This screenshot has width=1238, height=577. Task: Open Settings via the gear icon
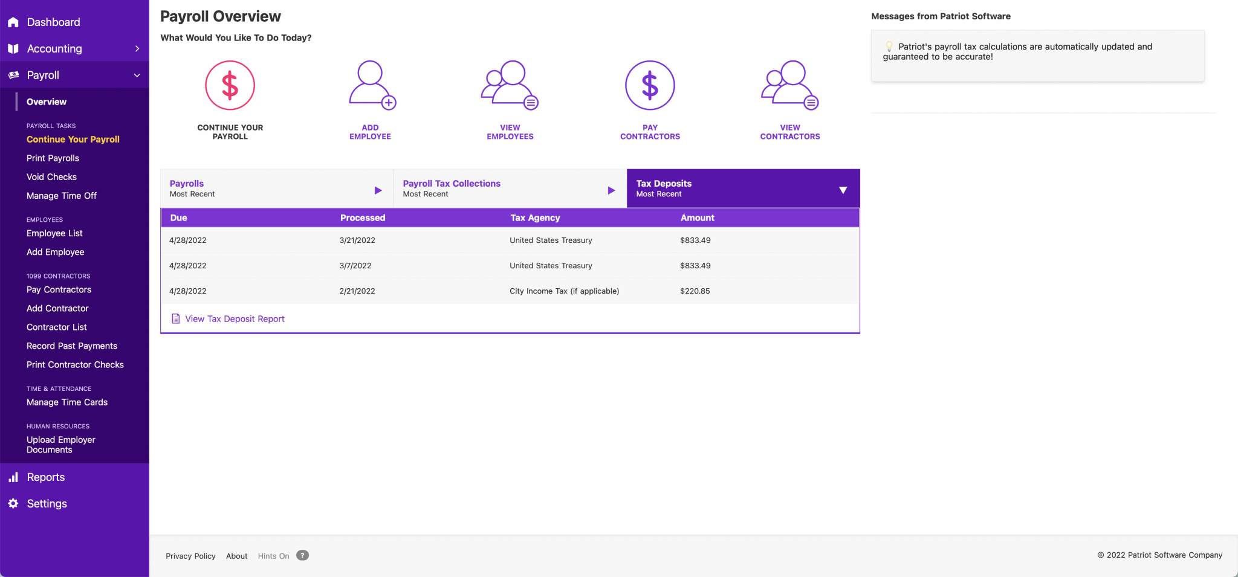coord(13,503)
